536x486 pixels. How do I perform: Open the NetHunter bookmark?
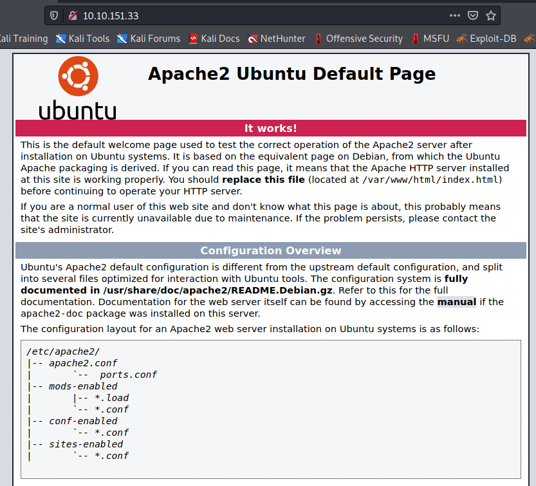[x=276, y=39]
